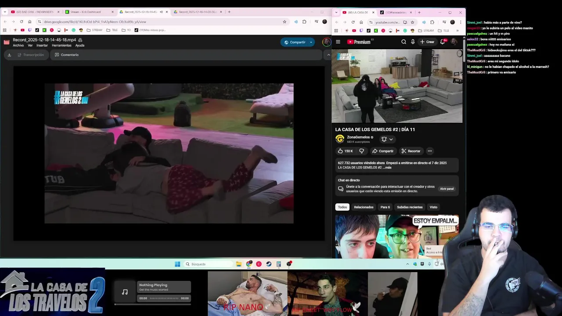This screenshot has height=316, width=562.
Task: Open File Explorer from the taskbar
Action: click(238, 264)
